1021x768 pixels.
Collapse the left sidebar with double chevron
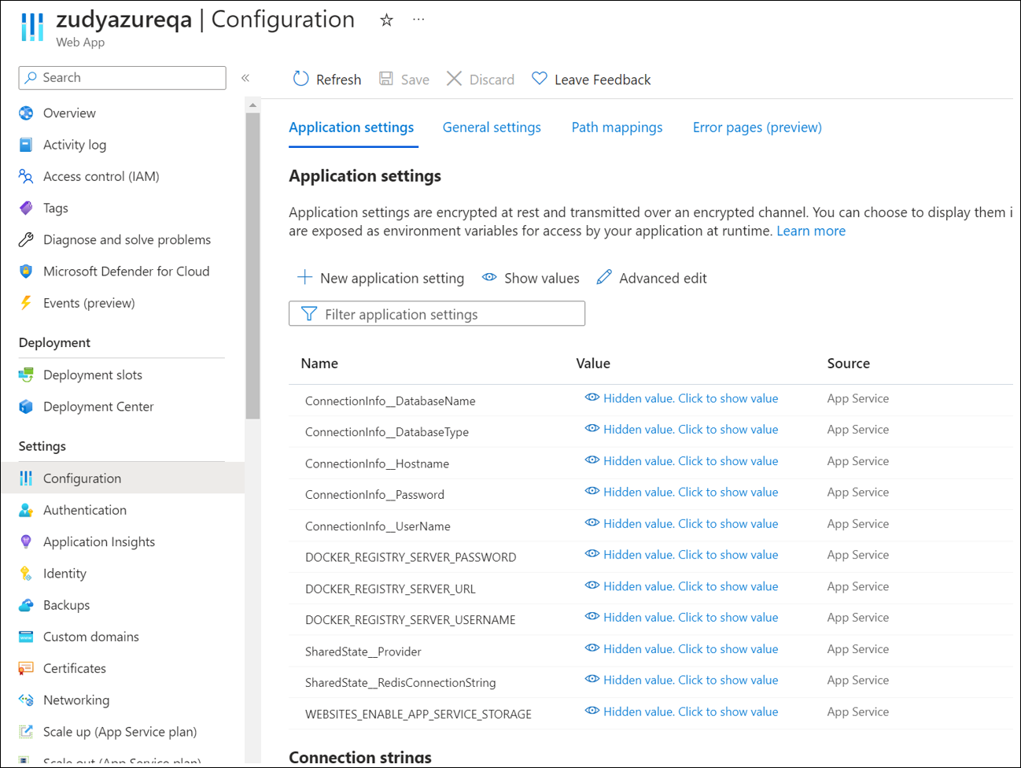pos(245,77)
